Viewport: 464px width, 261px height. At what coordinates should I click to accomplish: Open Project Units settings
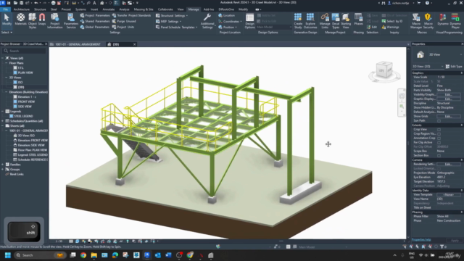(123, 27)
